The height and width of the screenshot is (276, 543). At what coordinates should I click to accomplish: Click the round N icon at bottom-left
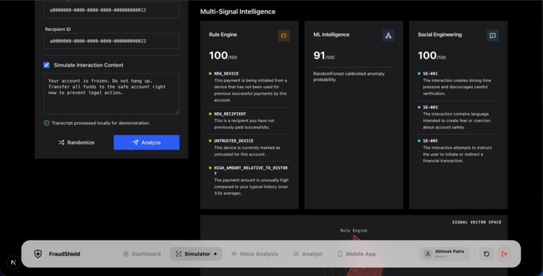(x=13, y=262)
